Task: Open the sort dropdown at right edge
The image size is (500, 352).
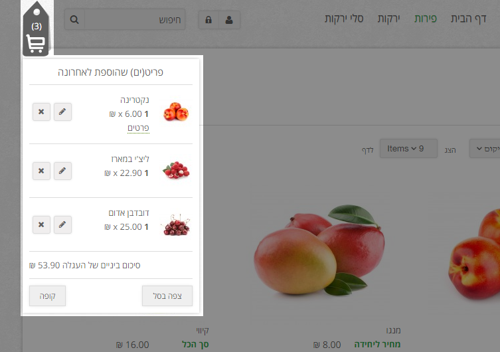Action: (x=485, y=149)
